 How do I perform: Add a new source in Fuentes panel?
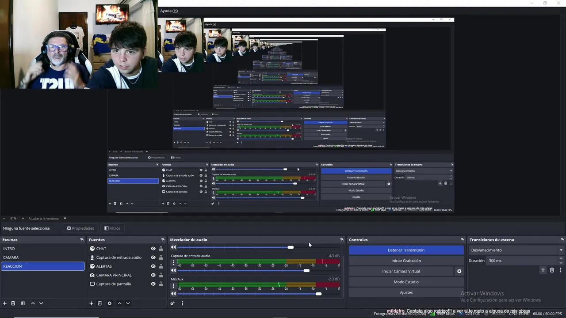[92, 303]
